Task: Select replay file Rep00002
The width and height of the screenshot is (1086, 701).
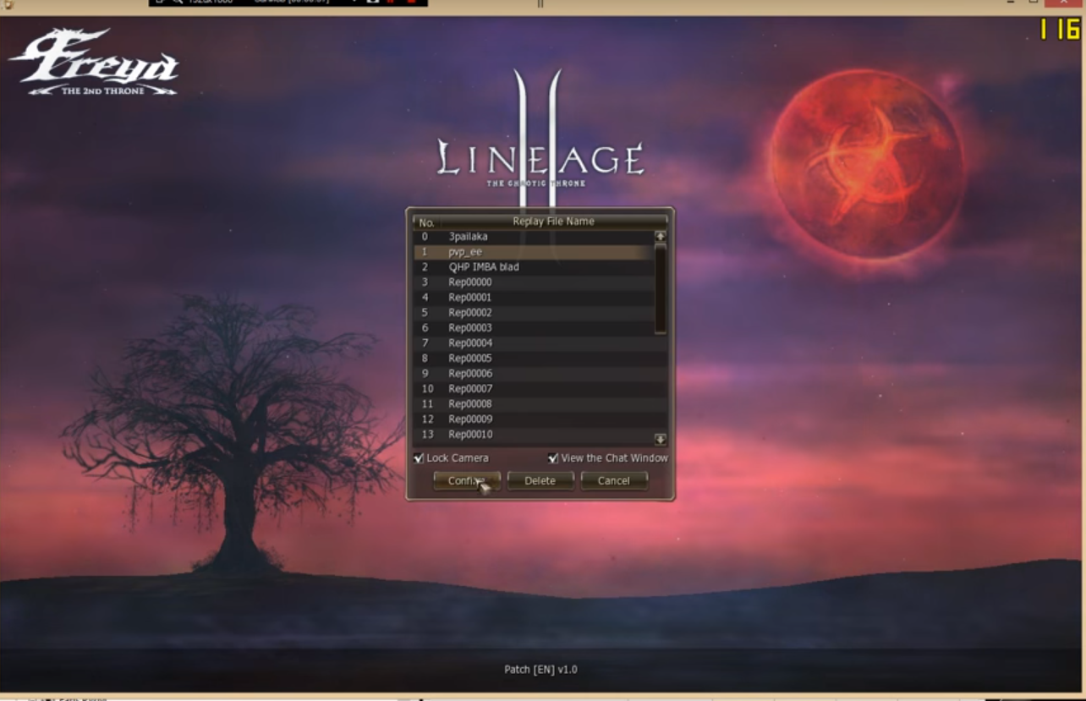Action: pyautogui.click(x=534, y=313)
